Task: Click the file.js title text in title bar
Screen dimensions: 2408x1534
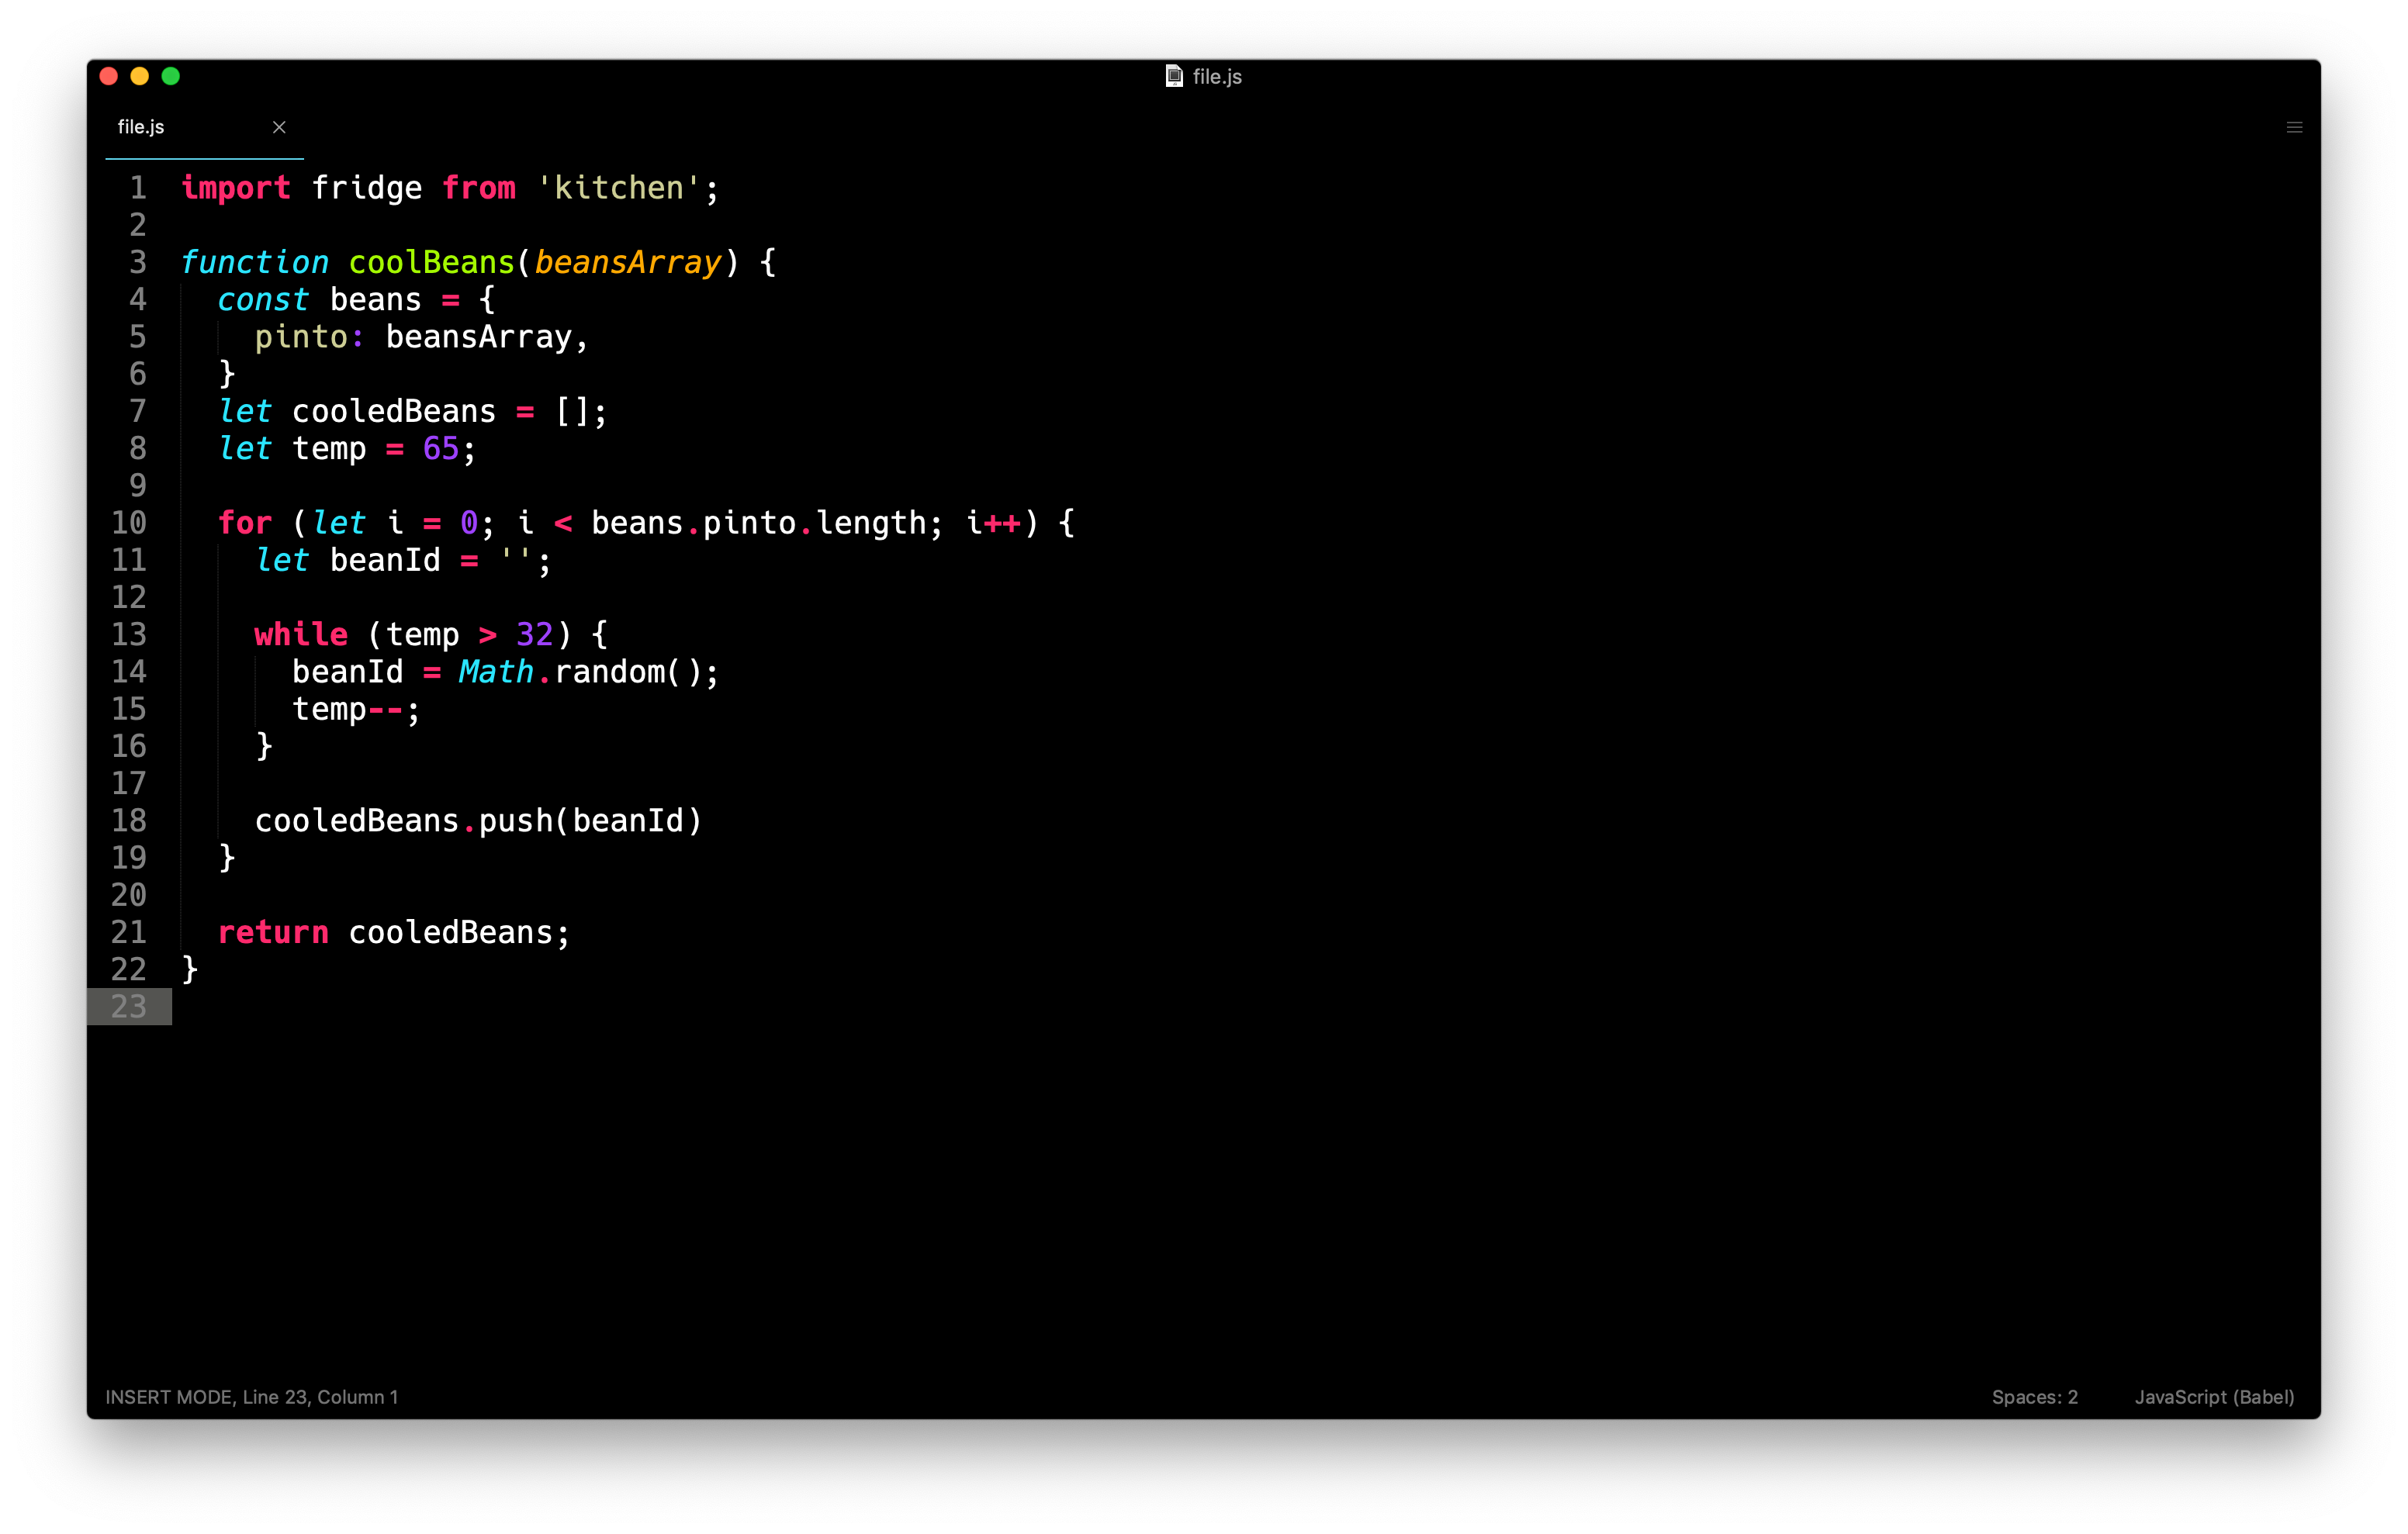Action: (1217, 76)
